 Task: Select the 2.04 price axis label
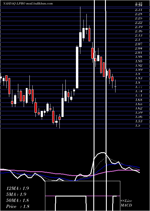(x=139, y=48)
